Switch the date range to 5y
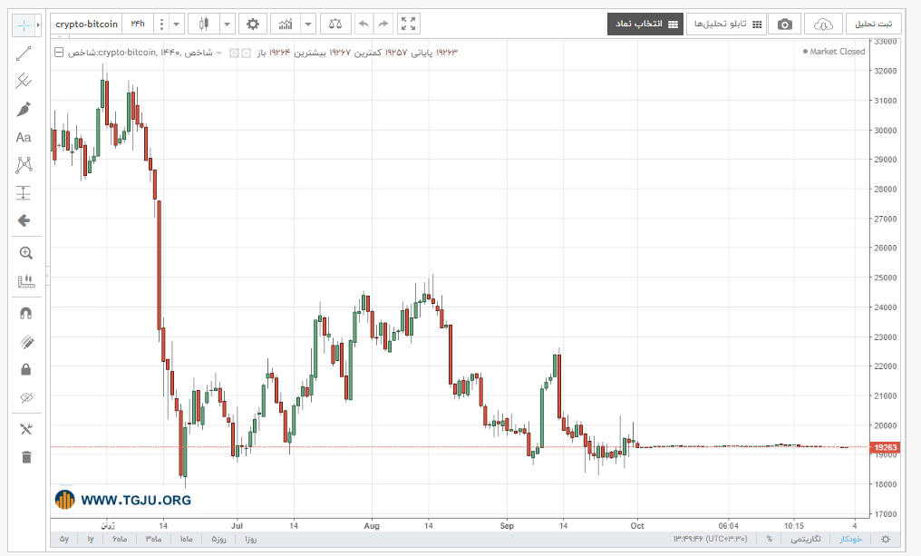The width and height of the screenshot is (921, 556). pyautogui.click(x=64, y=539)
